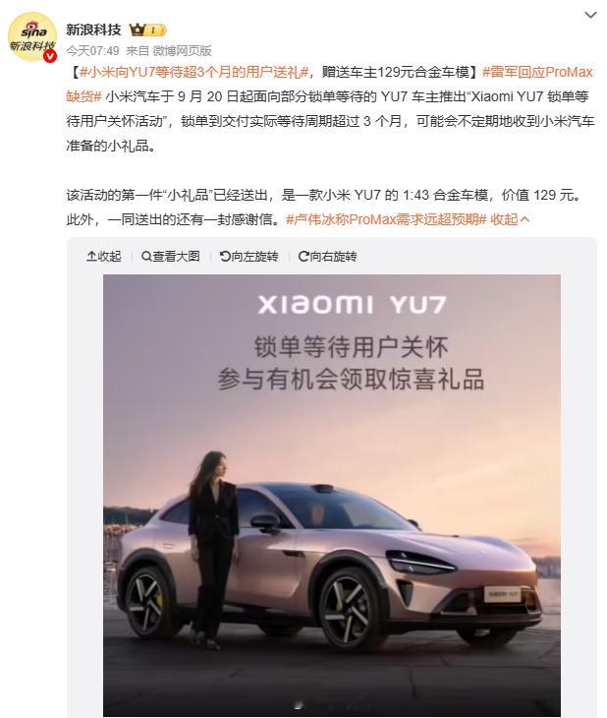Click the 新浪科技 account name

[93, 30]
